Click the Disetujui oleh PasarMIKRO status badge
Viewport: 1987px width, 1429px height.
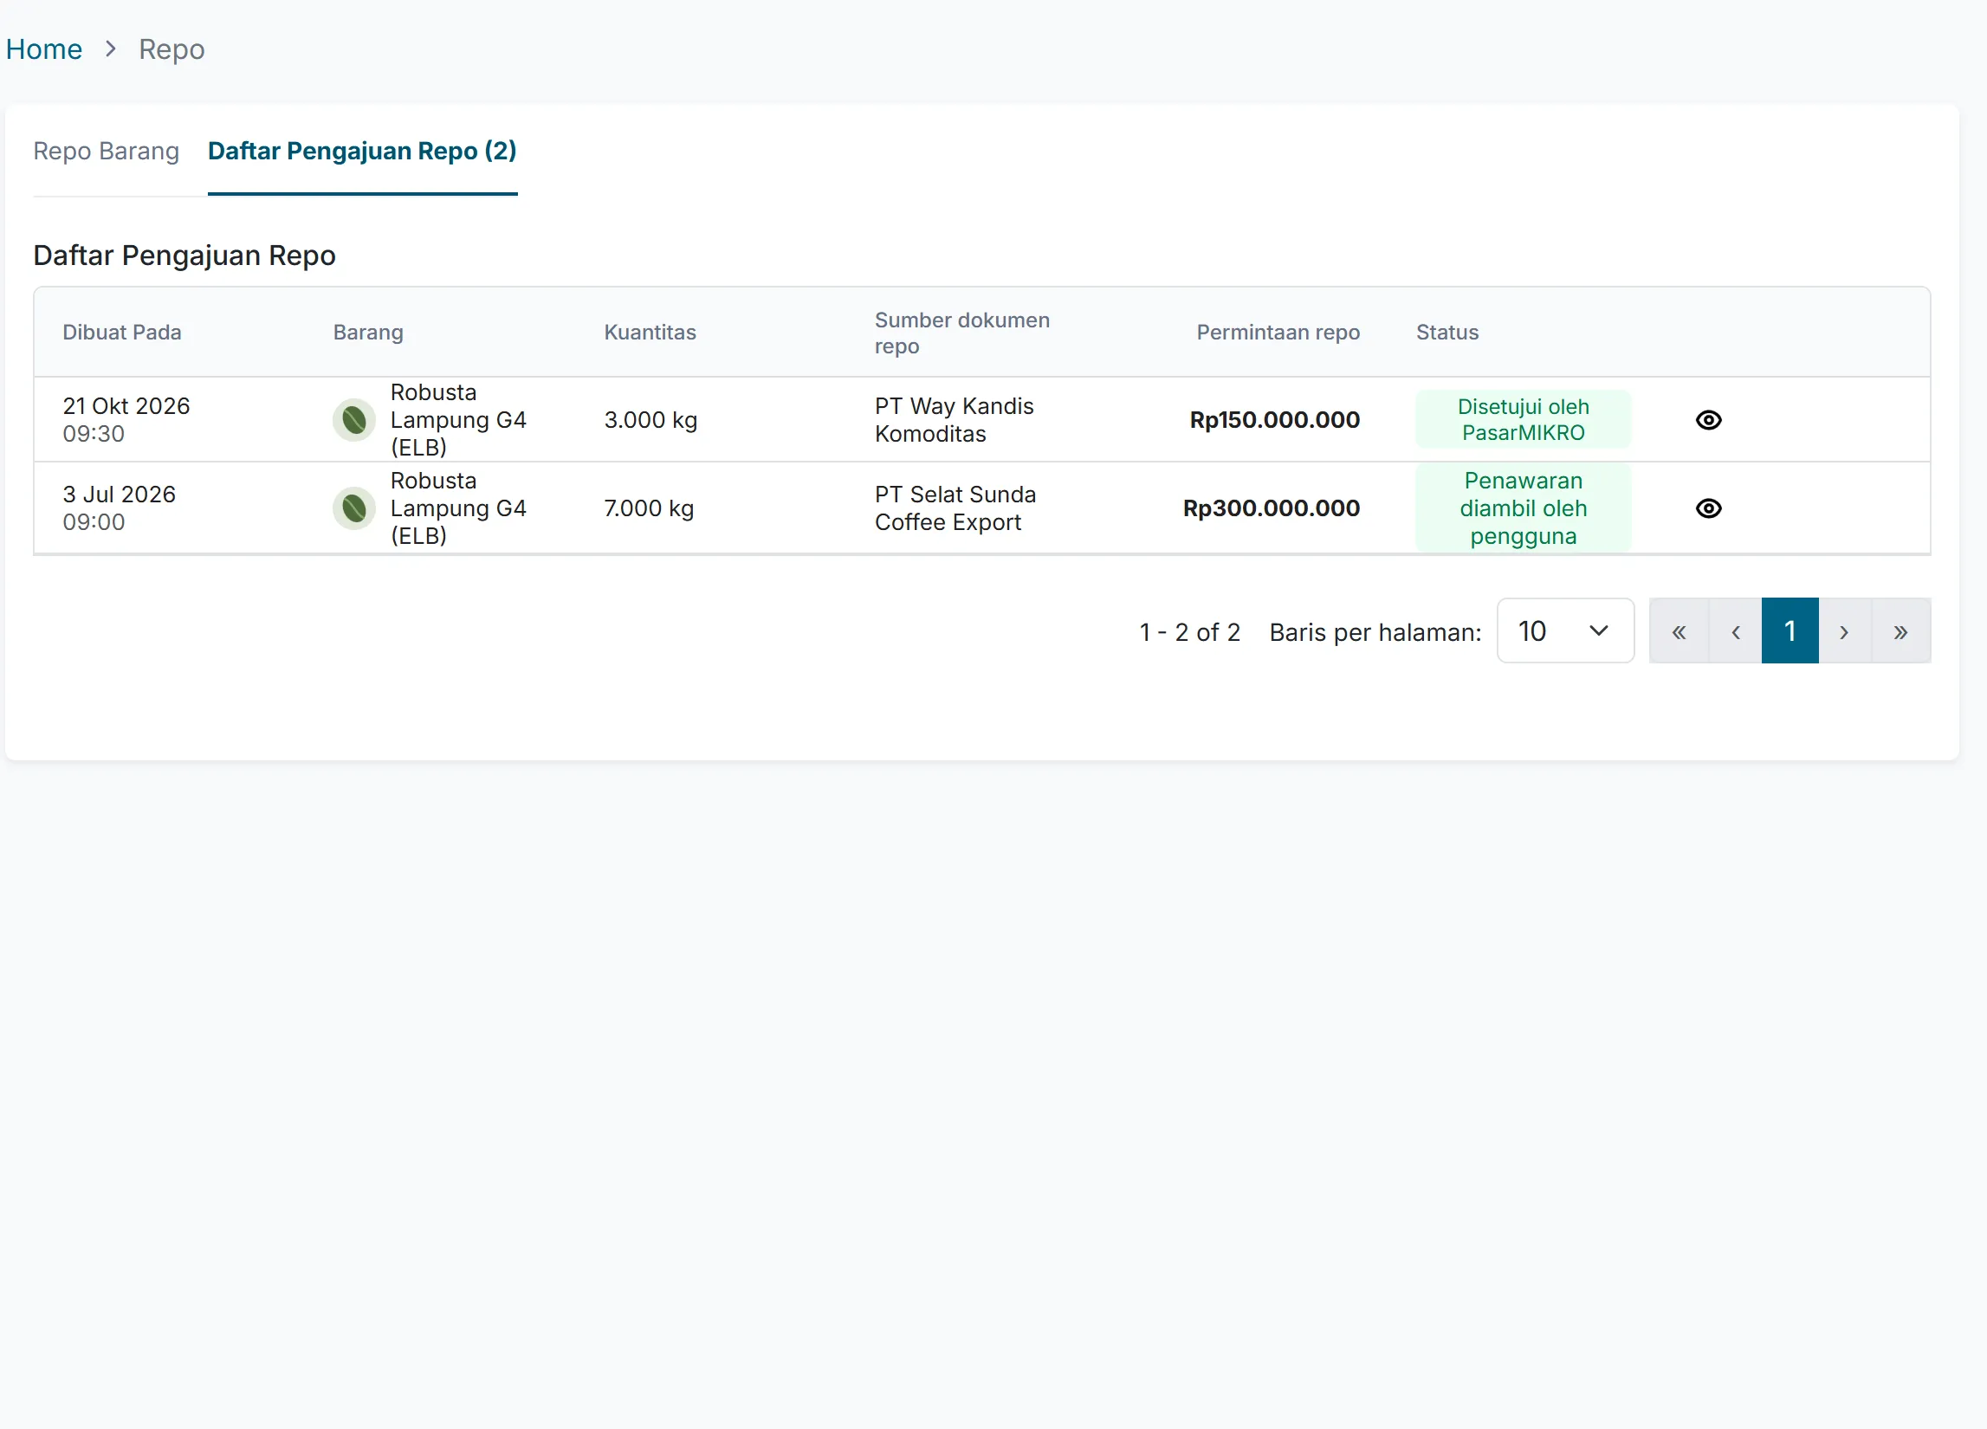[1524, 420]
